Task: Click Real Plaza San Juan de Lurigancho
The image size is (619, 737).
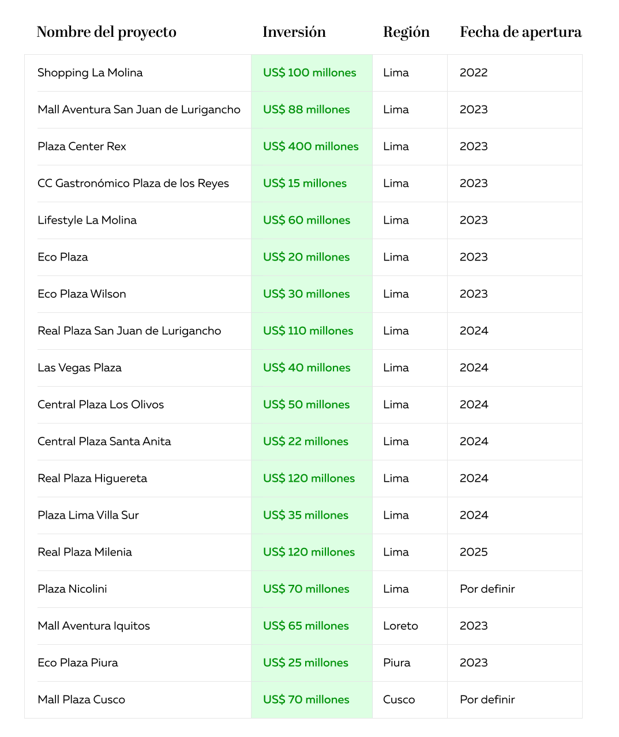Action: 129,331
